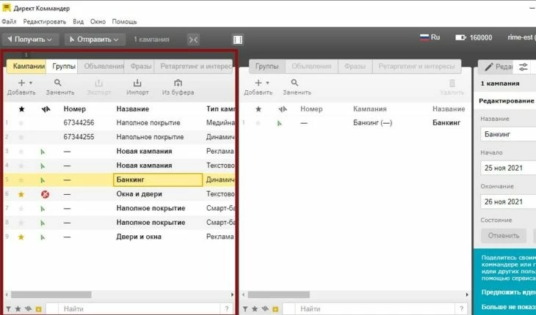This screenshot has height=315, width=536.
Task: Click Номер column header in campaigns panel
Action: pos(74,109)
